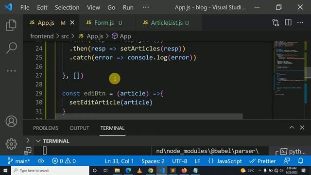Image resolution: width=311 pixels, height=175 pixels.
Task: Click the src breadcrumb
Action: click(65, 36)
